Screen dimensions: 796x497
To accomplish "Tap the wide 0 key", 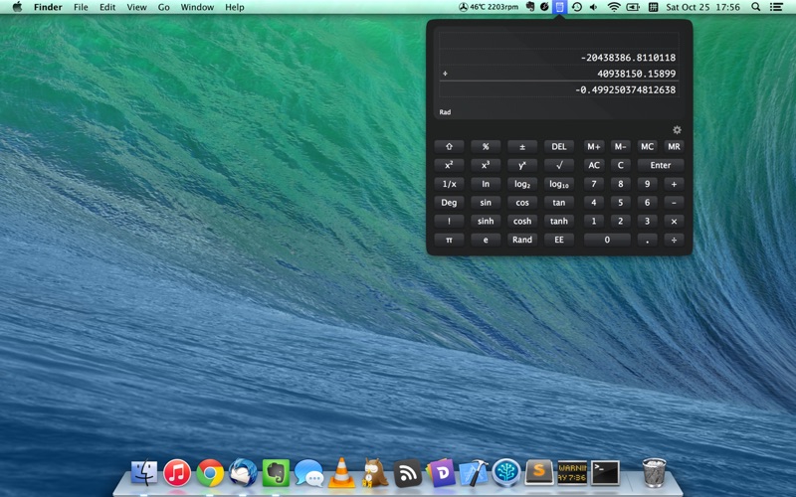I will point(607,240).
